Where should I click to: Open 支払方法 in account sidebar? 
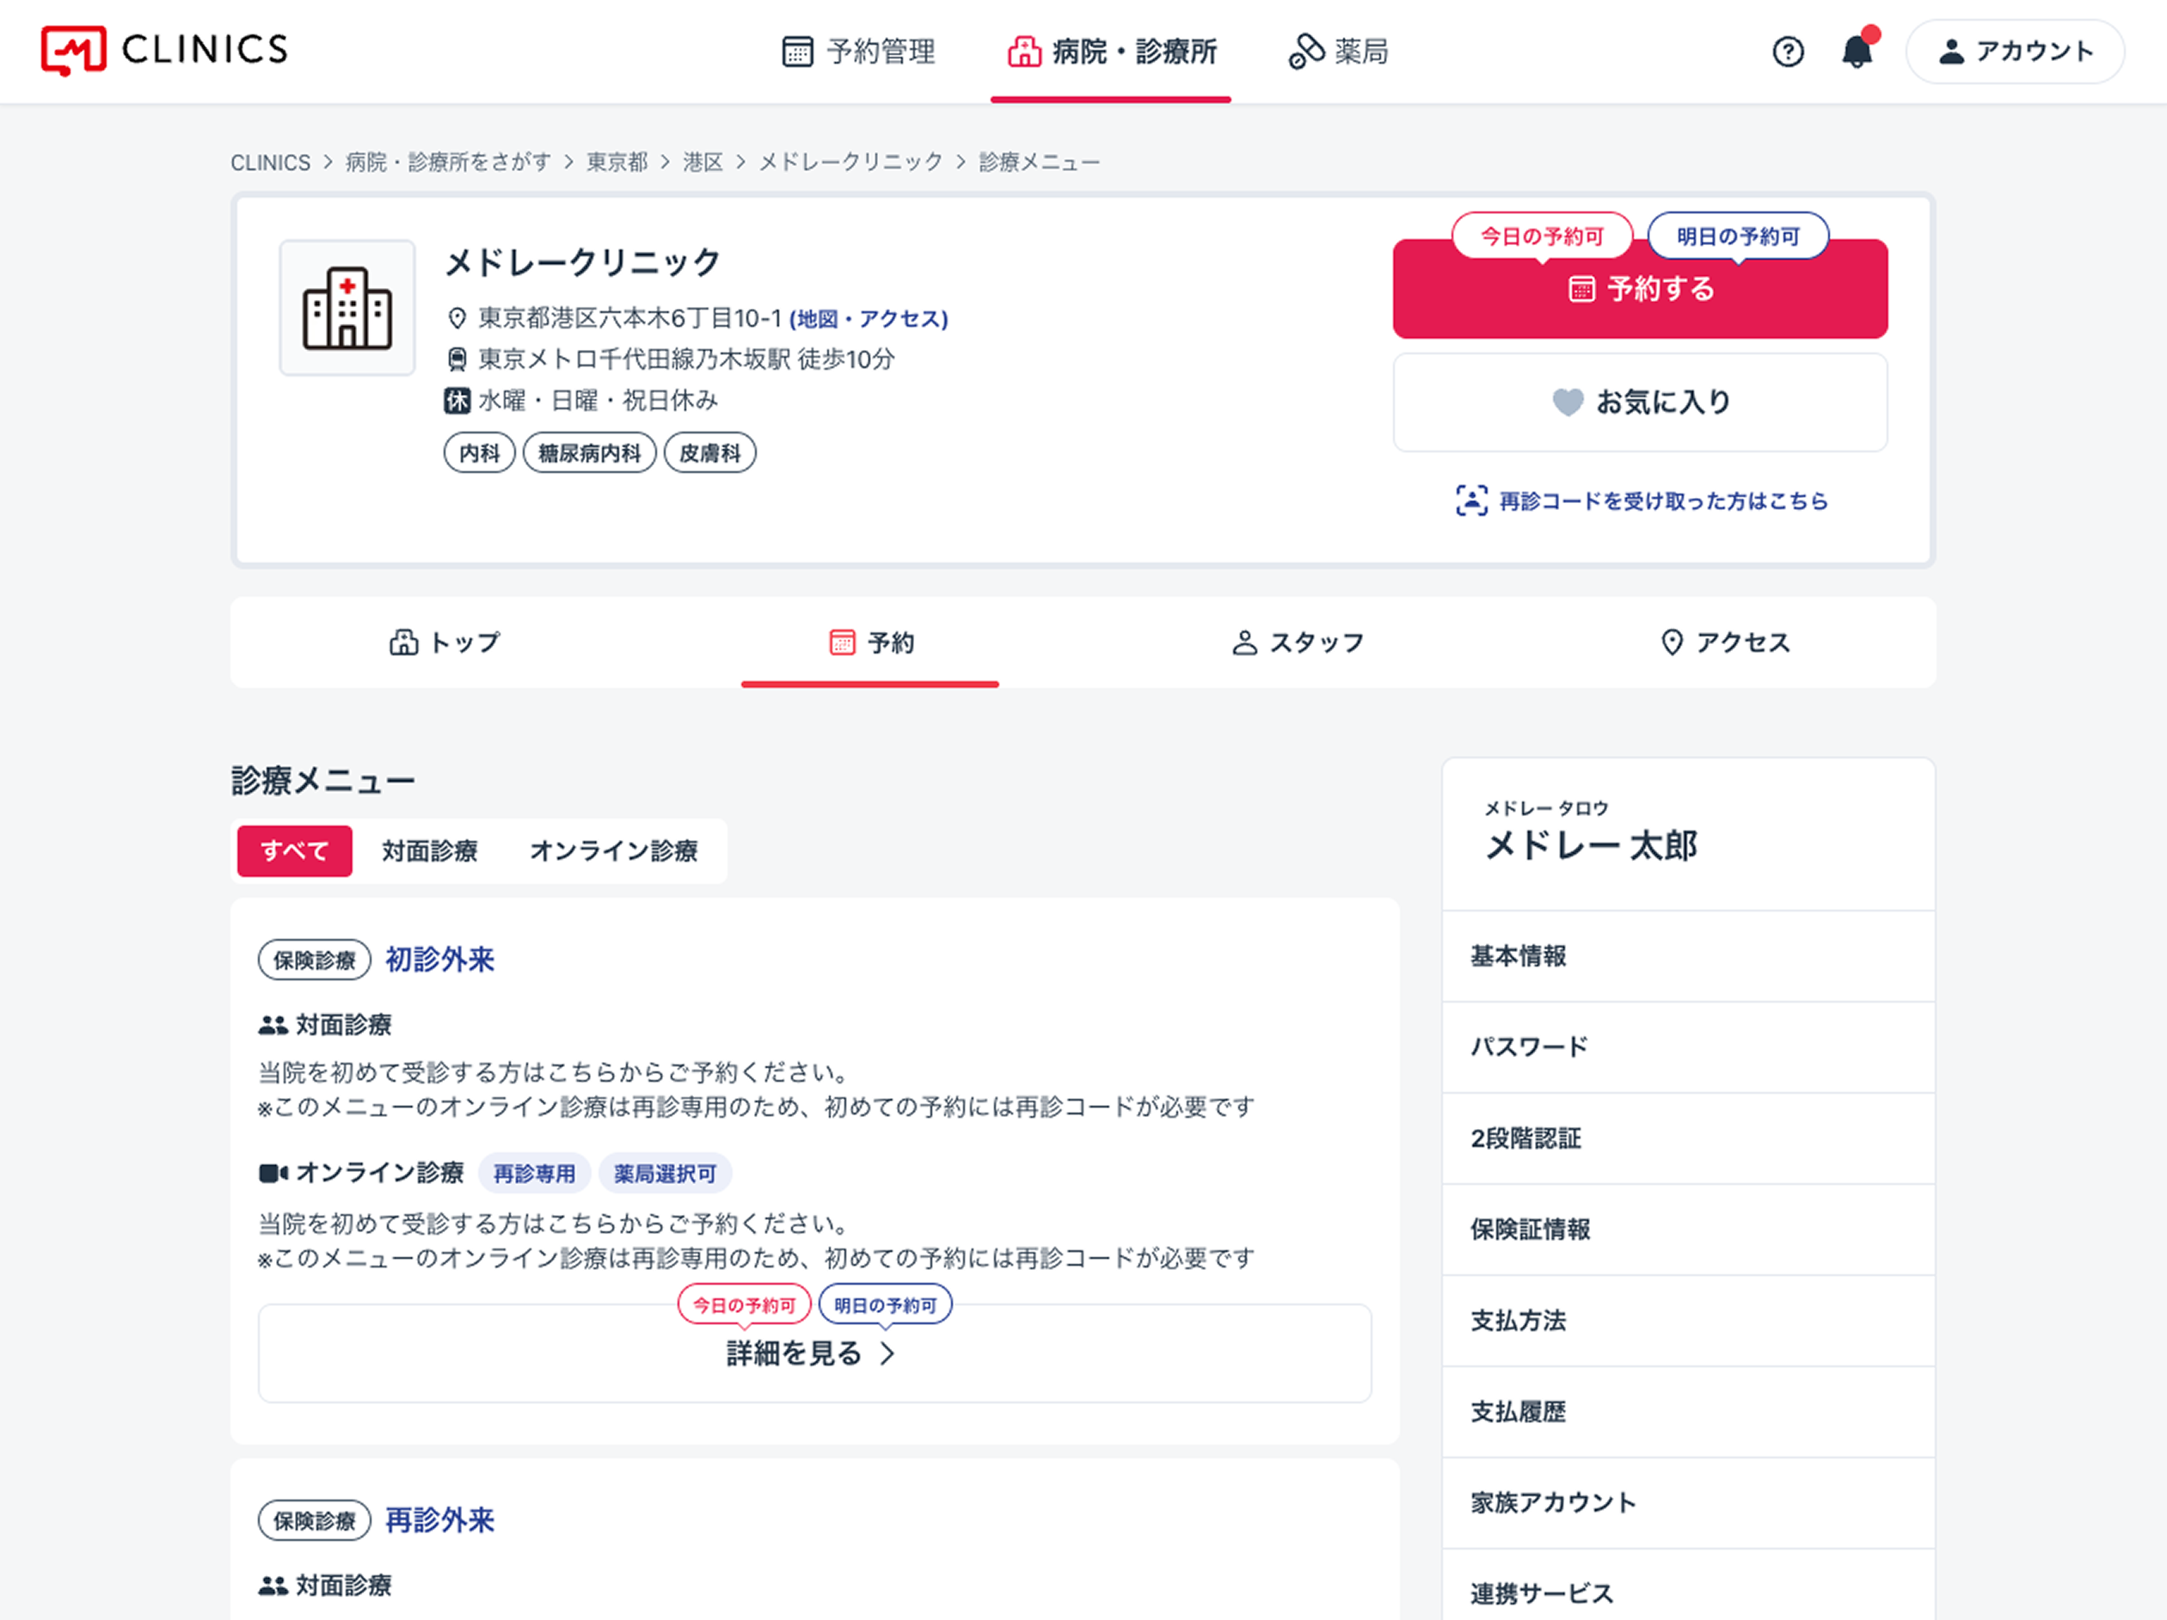tap(1688, 1322)
